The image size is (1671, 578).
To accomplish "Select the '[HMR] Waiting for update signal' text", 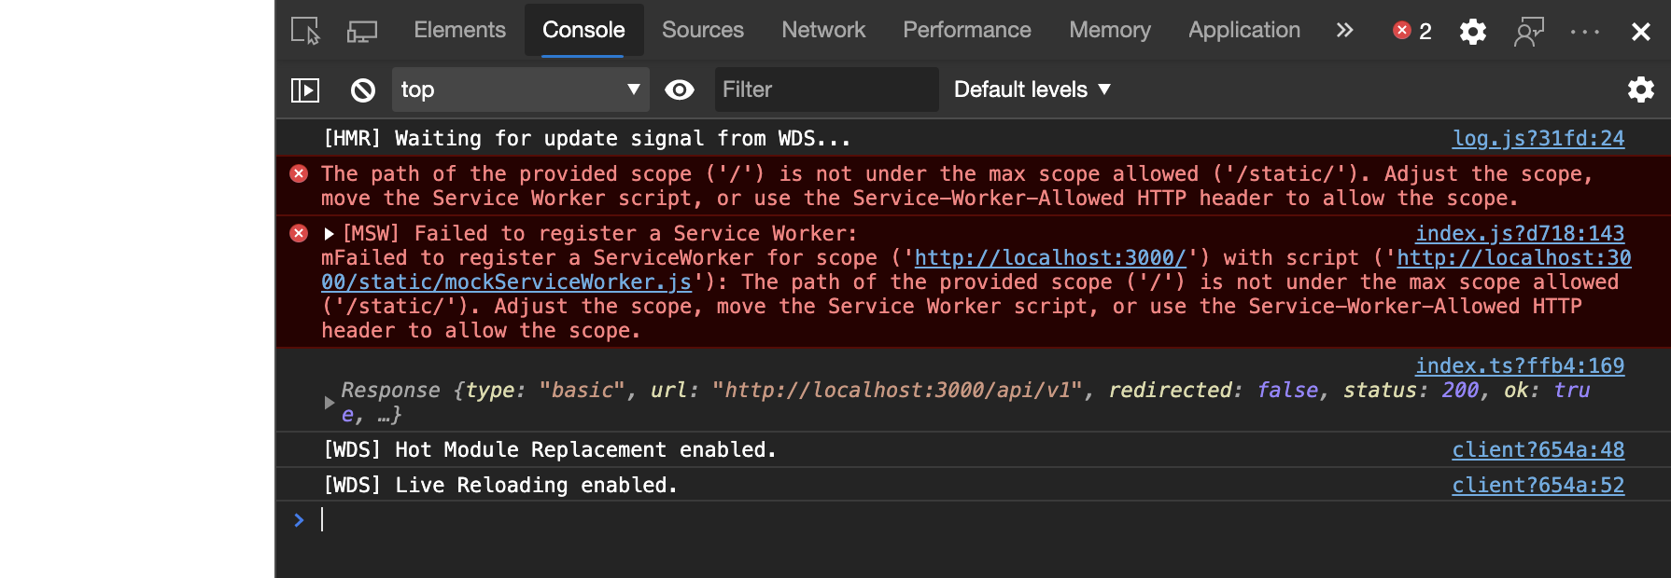I will (x=587, y=138).
